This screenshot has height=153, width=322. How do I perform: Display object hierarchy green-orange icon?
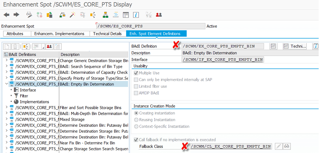click(x=106, y=15)
